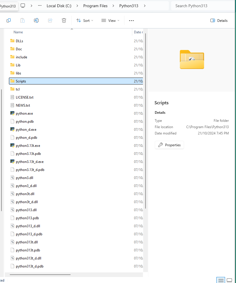Select python313t.pdb file name
Image resolution: width=236 pixels, height=283 pixels.
28,250
